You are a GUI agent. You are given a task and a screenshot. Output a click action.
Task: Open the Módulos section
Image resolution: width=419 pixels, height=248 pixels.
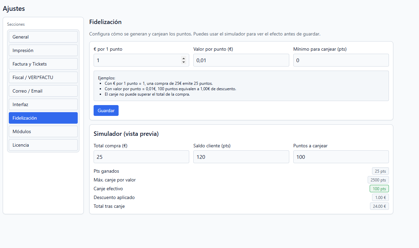pyautogui.click(x=43, y=131)
